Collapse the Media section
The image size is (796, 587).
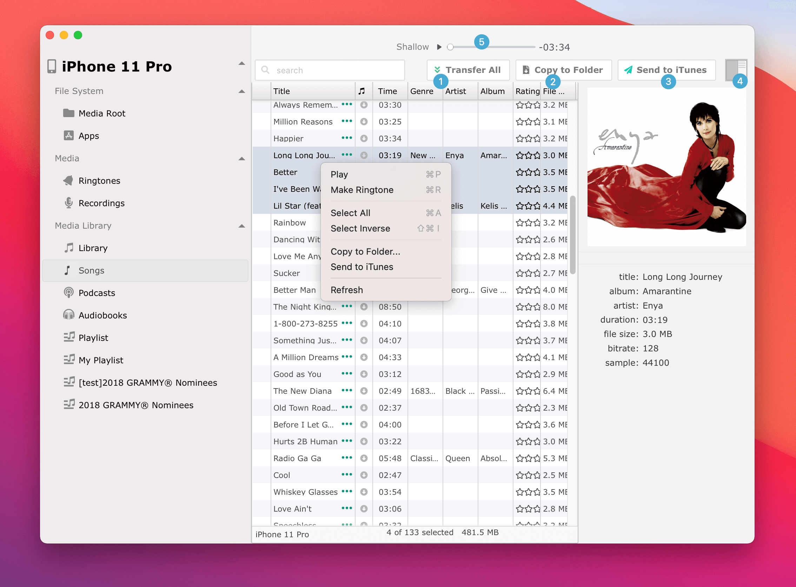tap(242, 159)
